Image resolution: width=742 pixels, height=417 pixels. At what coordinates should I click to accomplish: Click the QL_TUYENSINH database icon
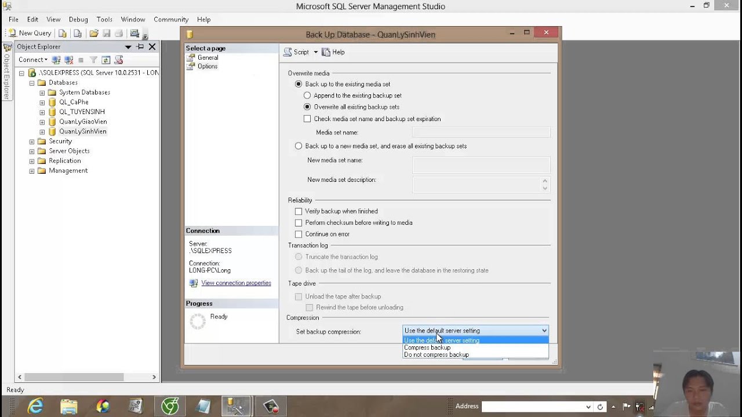tap(52, 112)
